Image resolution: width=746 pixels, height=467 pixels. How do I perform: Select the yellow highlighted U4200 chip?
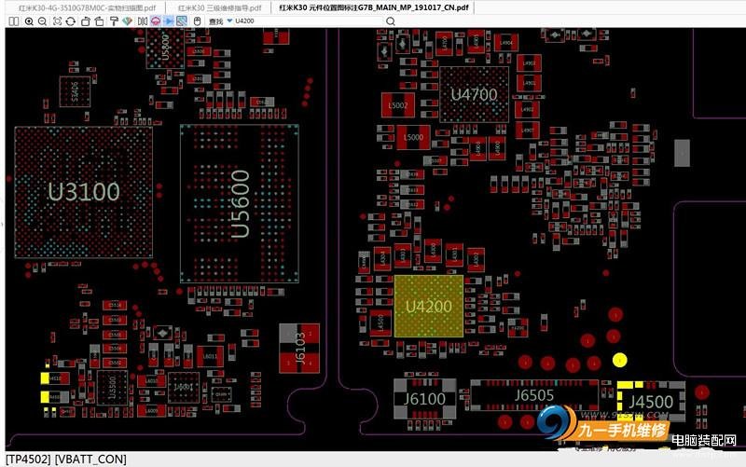(428, 306)
